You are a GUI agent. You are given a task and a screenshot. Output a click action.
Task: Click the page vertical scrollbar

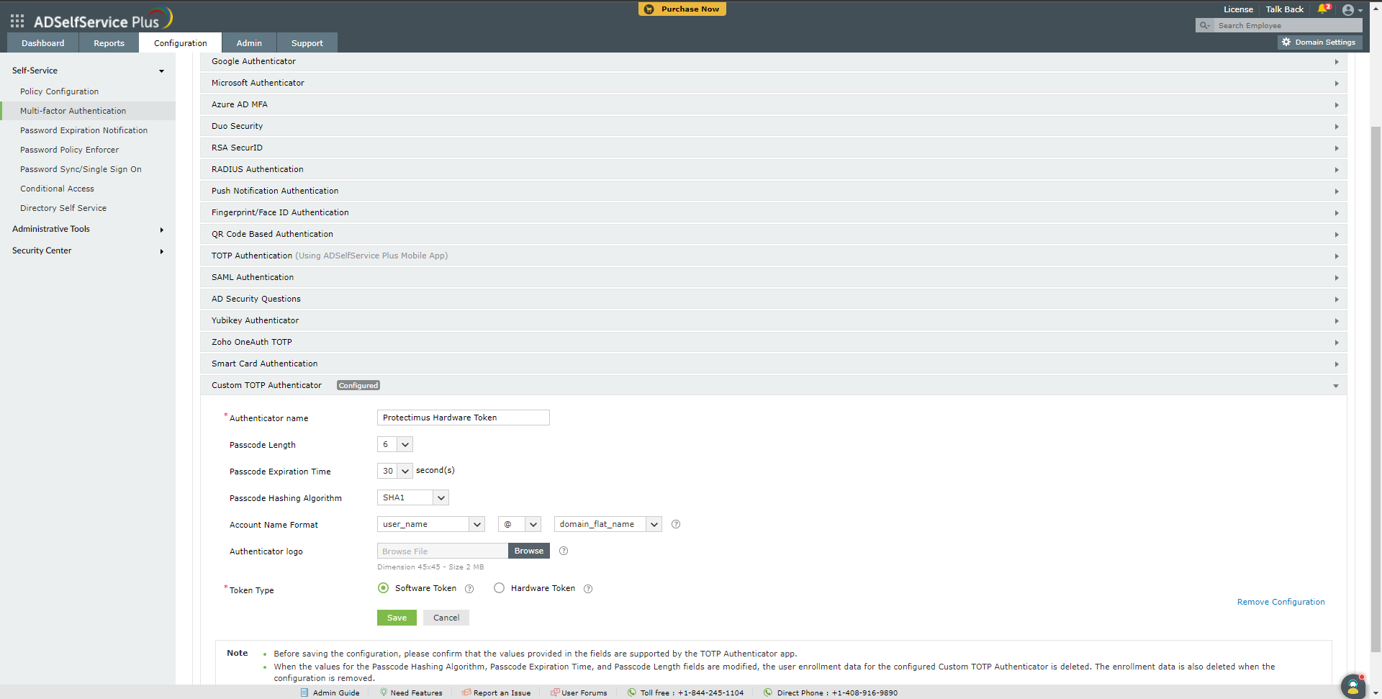pos(1376,389)
